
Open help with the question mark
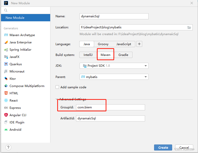8,147
